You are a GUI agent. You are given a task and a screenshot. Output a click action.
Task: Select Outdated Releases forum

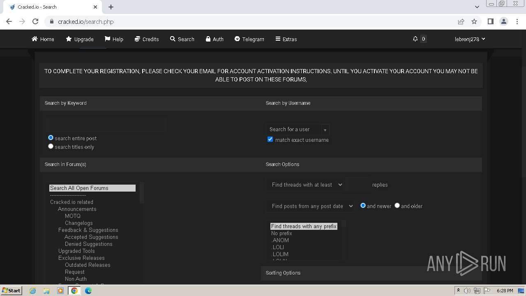point(88,265)
